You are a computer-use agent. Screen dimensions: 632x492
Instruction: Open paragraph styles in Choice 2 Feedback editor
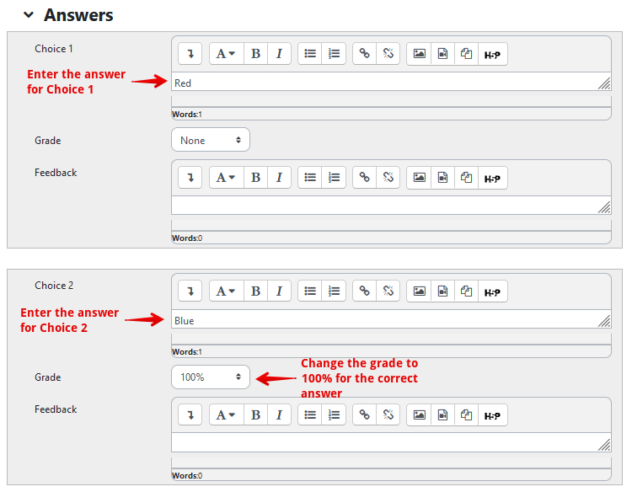tap(227, 415)
